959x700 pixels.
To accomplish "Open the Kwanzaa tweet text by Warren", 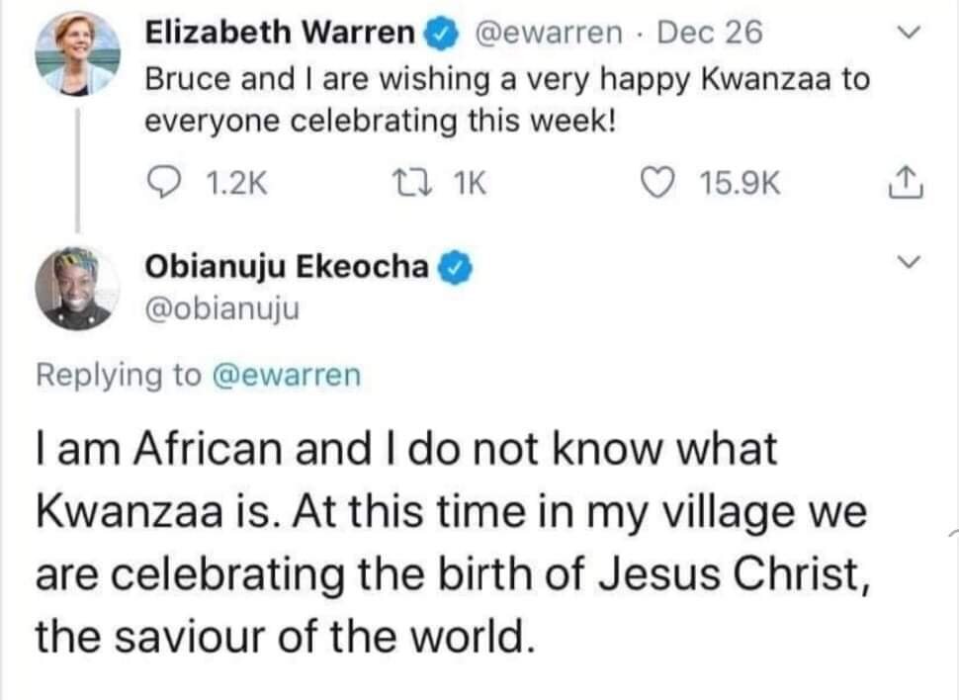I will [x=507, y=101].
